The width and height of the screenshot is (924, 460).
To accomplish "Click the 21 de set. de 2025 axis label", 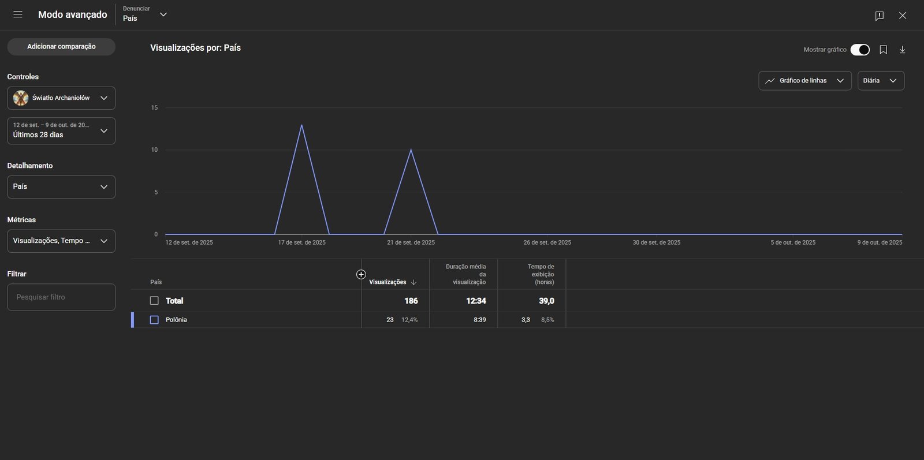I will point(411,242).
